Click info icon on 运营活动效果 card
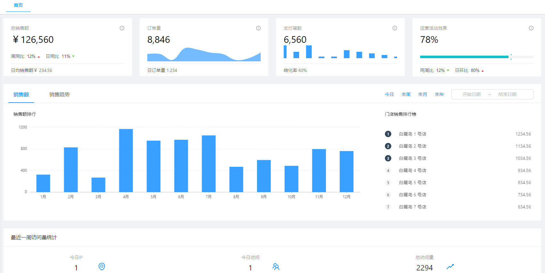Image resolution: width=545 pixels, height=273 pixels. (531, 28)
